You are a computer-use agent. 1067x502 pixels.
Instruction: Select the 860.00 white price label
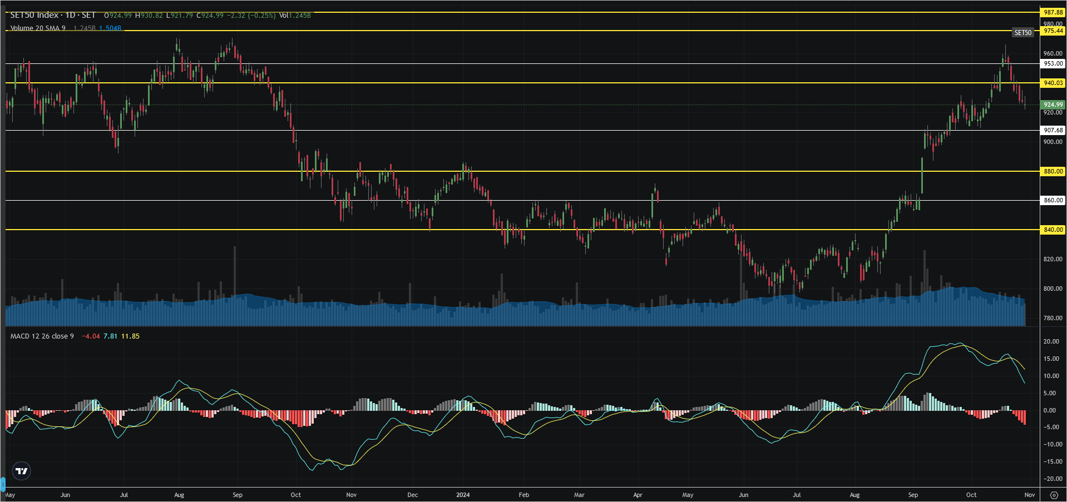coord(1053,200)
